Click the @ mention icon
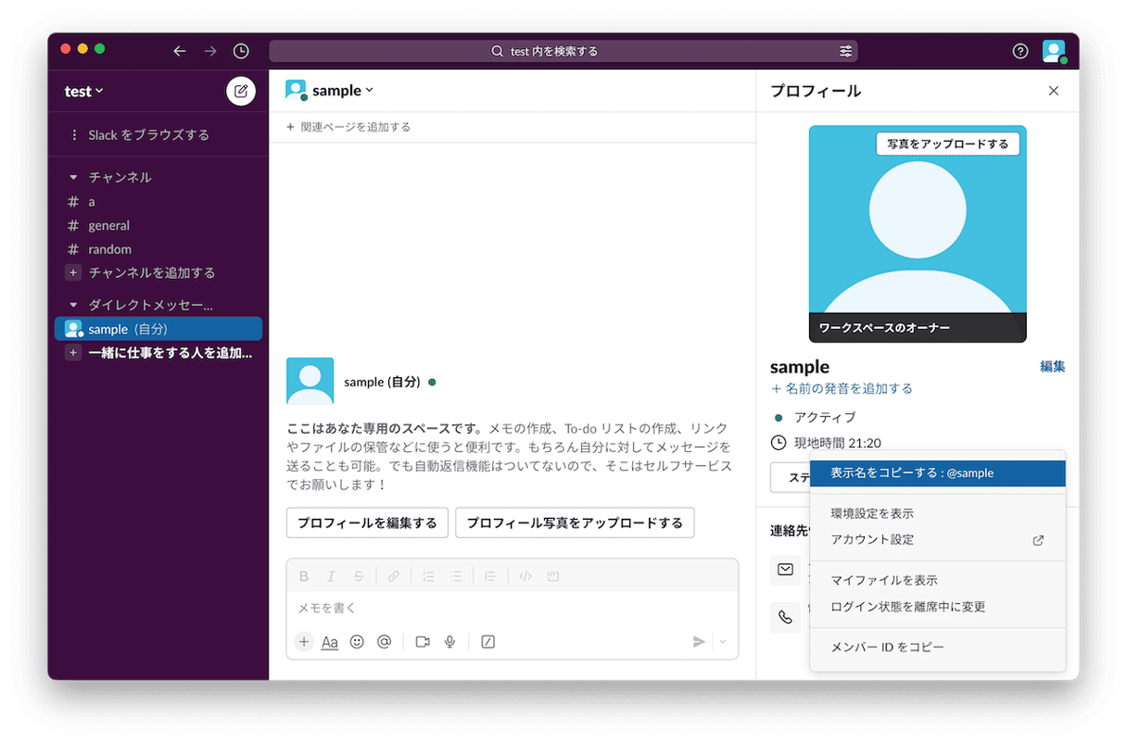1127x743 pixels. (x=385, y=641)
